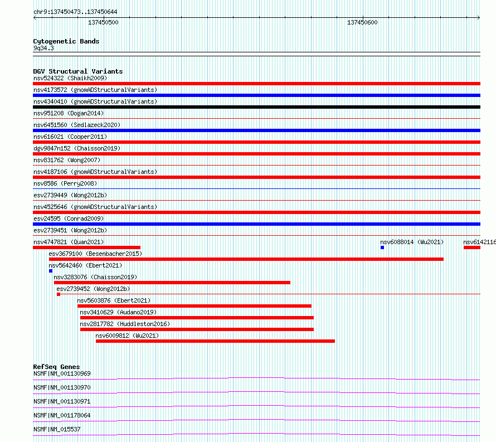
Task: Click the small red esv2739452 marker
Action: pyautogui.click(x=59, y=294)
